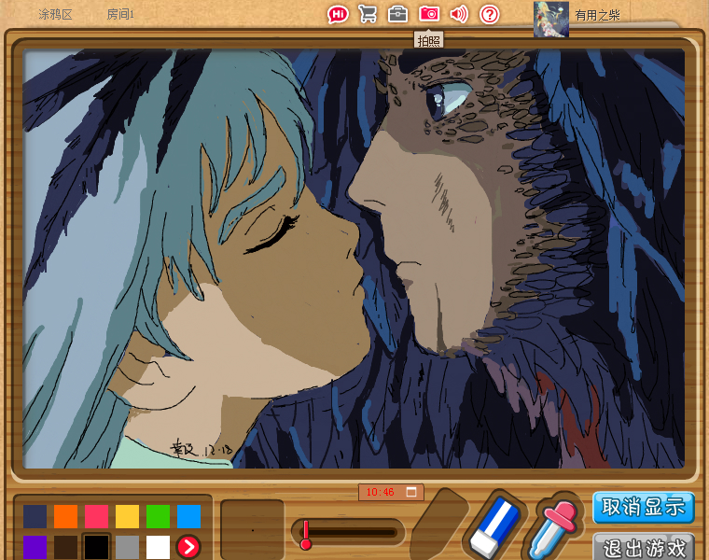Click the username 有用之柴

click(x=597, y=15)
